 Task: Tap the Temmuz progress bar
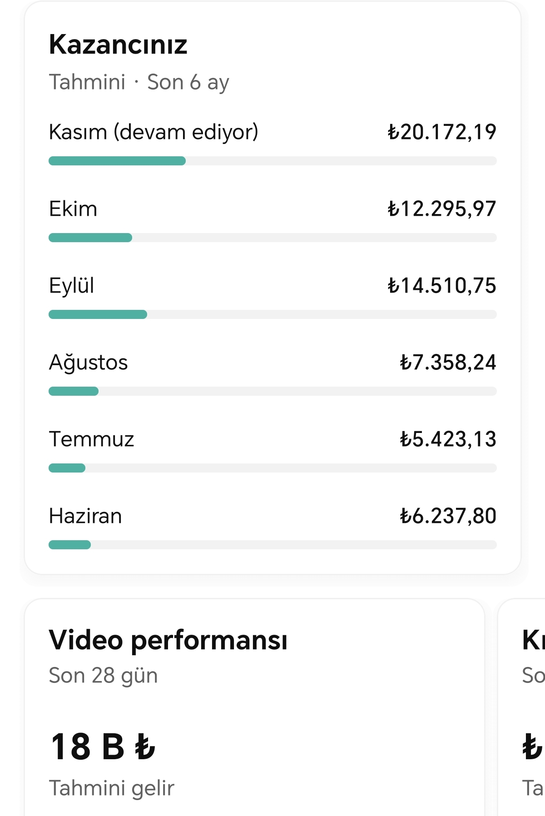(272, 468)
